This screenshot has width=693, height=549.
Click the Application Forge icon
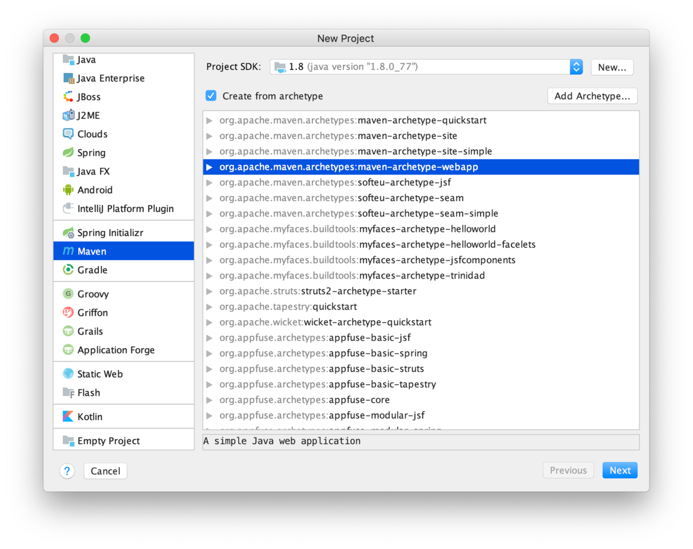pyautogui.click(x=69, y=350)
